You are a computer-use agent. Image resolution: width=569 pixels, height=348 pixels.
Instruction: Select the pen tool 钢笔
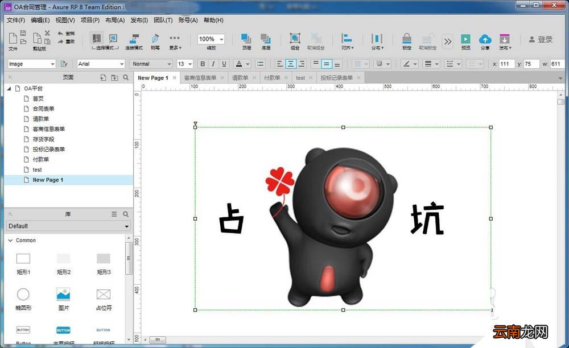tap(155, 42)
